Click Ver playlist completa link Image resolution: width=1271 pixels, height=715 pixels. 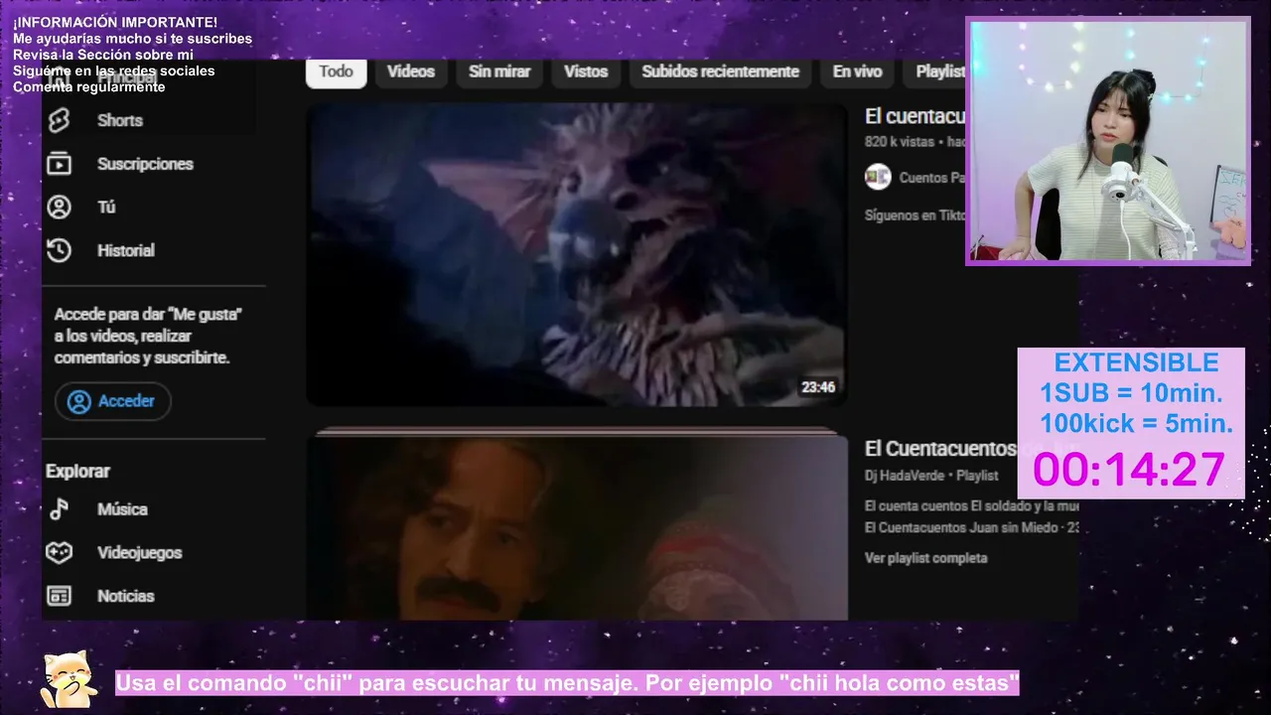(x=925, y=558)
